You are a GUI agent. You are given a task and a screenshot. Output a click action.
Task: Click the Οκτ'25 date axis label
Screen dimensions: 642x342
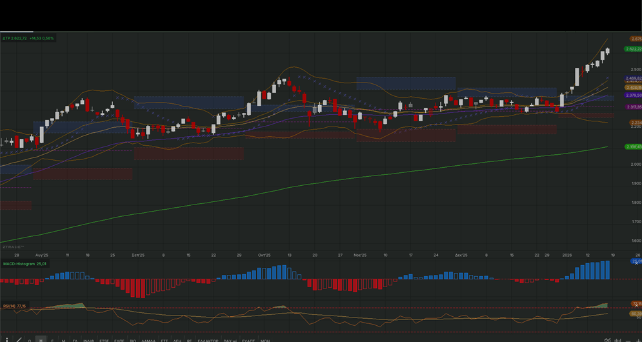264,255
